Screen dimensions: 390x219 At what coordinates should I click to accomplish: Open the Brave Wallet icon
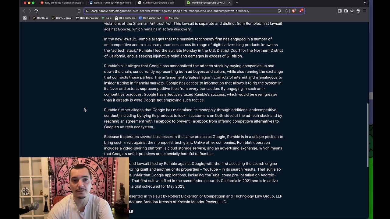tap(346, 11)
